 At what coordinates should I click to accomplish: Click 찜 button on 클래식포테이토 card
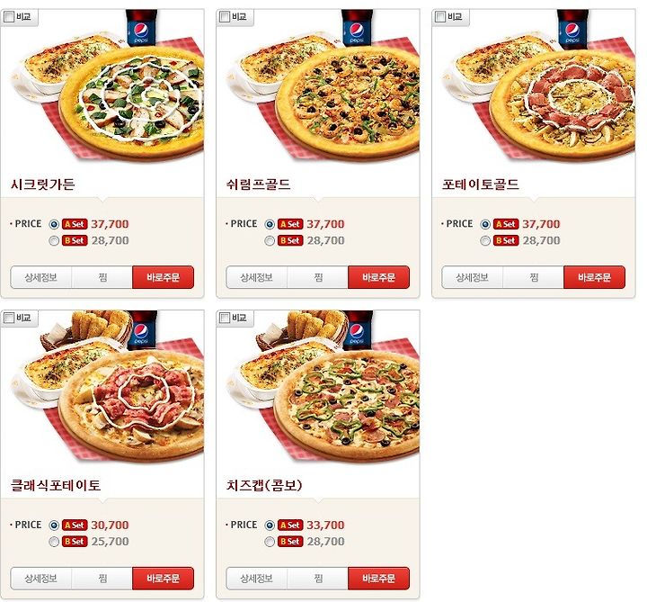coord(102,578)
